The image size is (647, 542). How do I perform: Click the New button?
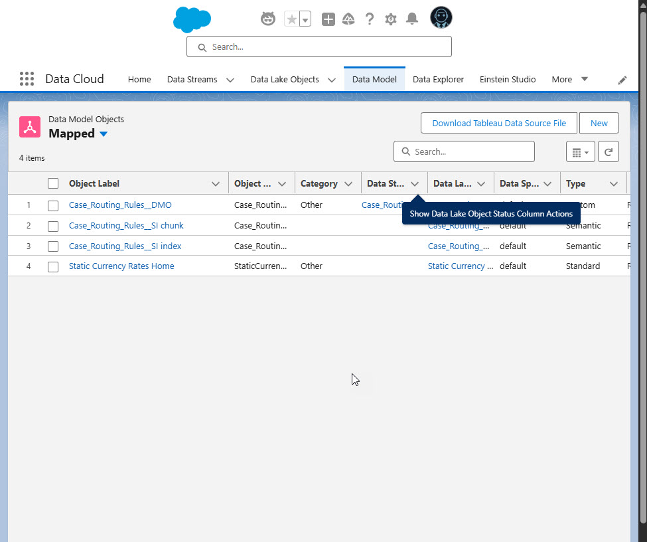599,123
